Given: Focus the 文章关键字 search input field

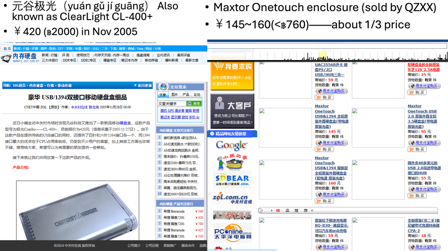Looking at the screenshot, I should tap(171, 104).
